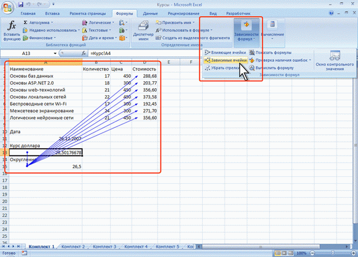The image size is (358, 257).
Task: Go to last sheet navigation arrow
Action: [x=18, y=247]
